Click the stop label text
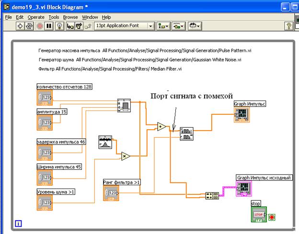This screenshot has height=234, width=299. pos(256,203)
